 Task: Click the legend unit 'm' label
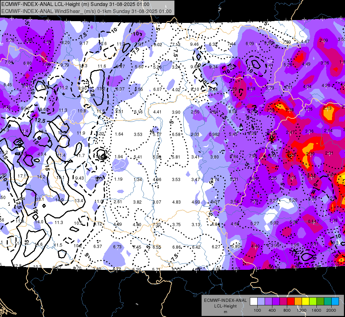[x=225, y=312]
